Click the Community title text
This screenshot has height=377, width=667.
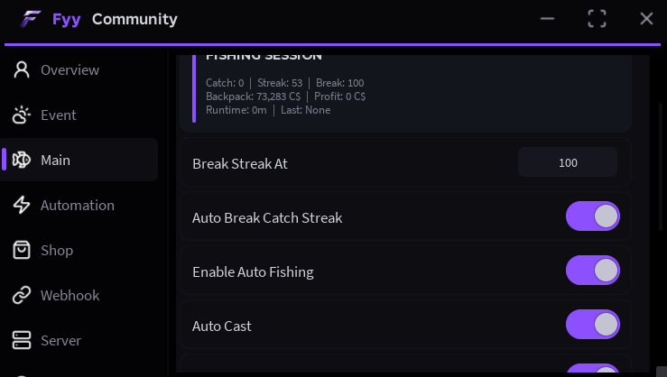pyautogui.click(x=134, y=19)
